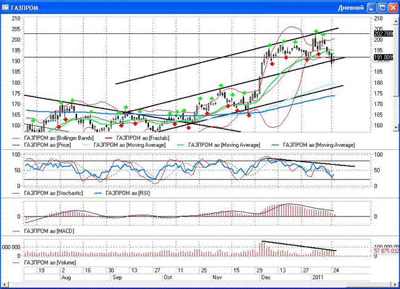This screenshot has height=289, width=400.
Task: Select the Volume legend entry
Action: tap(44, 263)
